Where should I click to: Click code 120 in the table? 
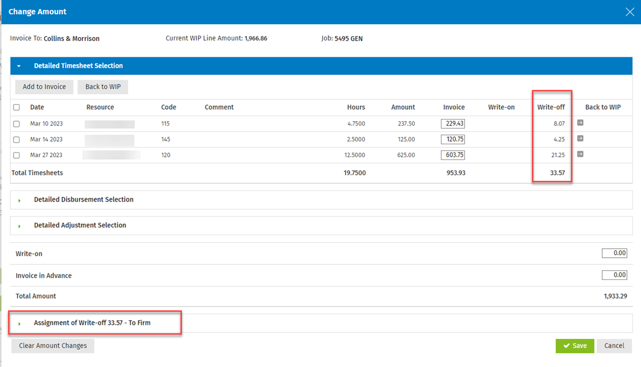click(x=166, y=155)
